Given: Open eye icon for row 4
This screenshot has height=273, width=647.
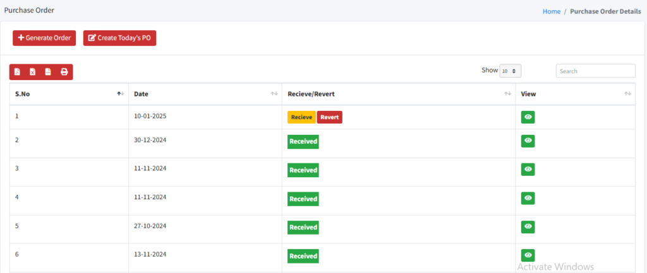Looking at the screenshot, I should (528, 198).
